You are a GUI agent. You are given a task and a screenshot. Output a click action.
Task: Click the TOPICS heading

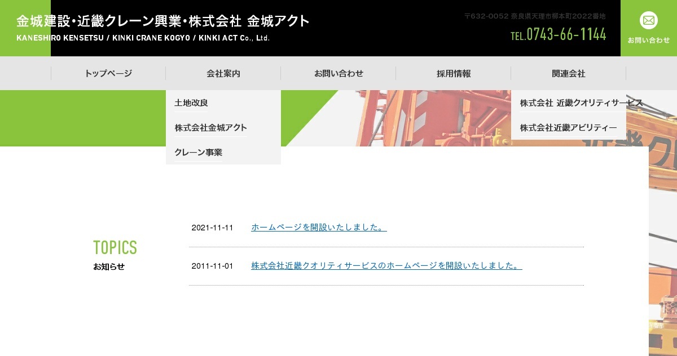point(115,247)
